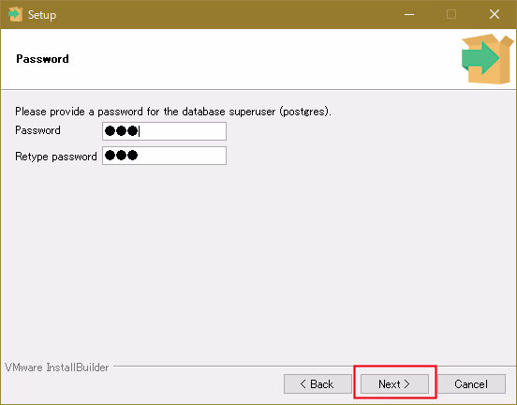Click the Setup icon in the title bar
Viewport: 517px width, 405px height.
click(x=15, y=14)
